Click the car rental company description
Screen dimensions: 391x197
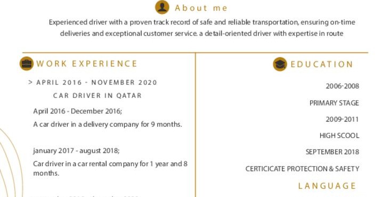(110, 168)
